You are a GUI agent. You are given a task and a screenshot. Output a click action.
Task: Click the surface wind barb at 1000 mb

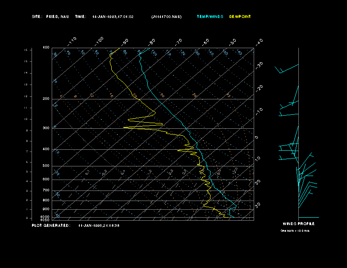click(309, 217)
